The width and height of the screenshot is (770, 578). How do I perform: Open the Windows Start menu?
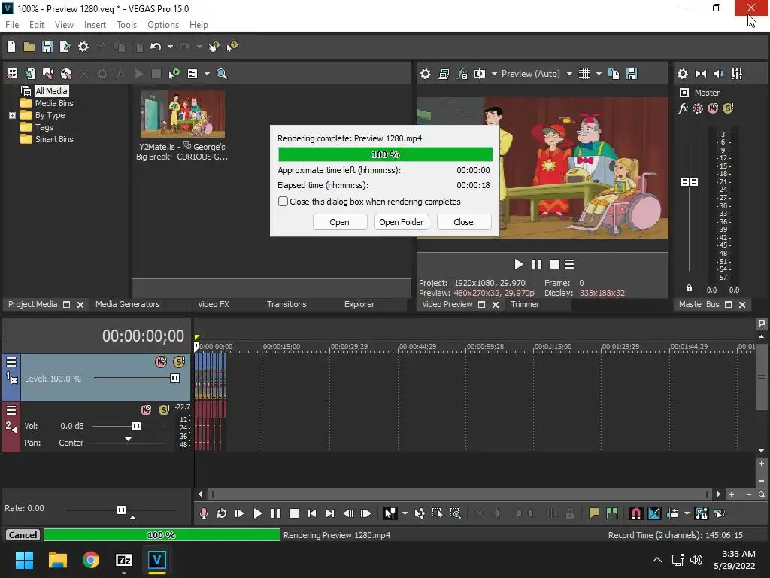point(24,560)
